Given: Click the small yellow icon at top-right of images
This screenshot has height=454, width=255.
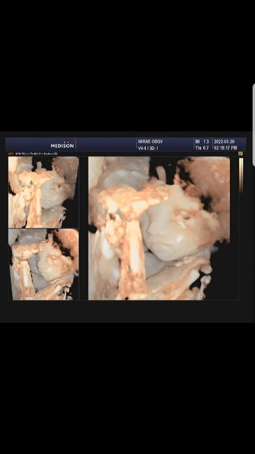Looking at the screenshot, I should pos(240,154).
